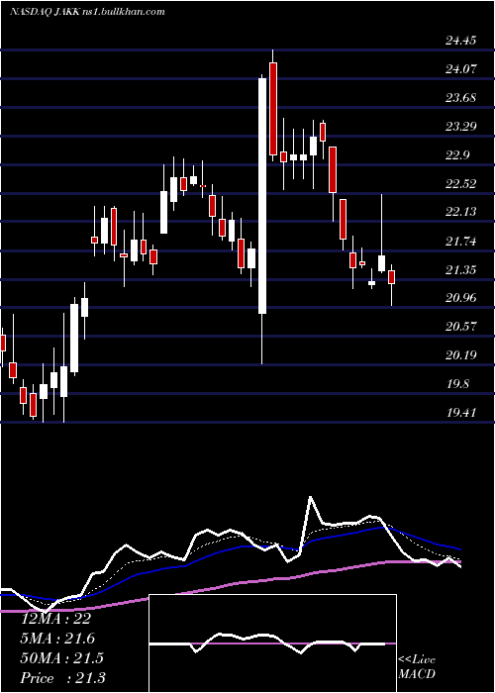Viewport: 495px width, 693px height.
Task: Click the 5MA : 21.6 readout
Action: point(57,639)
